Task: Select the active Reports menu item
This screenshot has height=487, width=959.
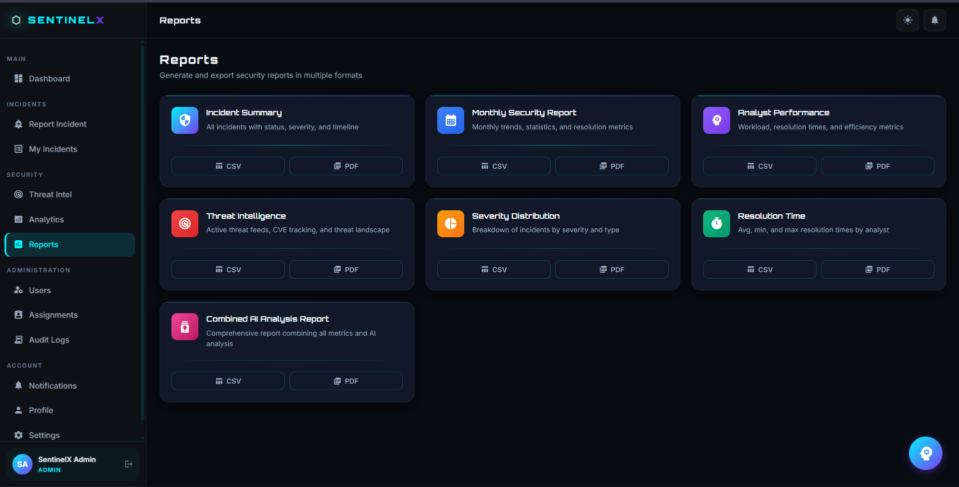Action: 70,245
